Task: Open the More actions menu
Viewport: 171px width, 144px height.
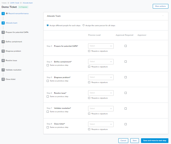Action: (x=160, y=6)
